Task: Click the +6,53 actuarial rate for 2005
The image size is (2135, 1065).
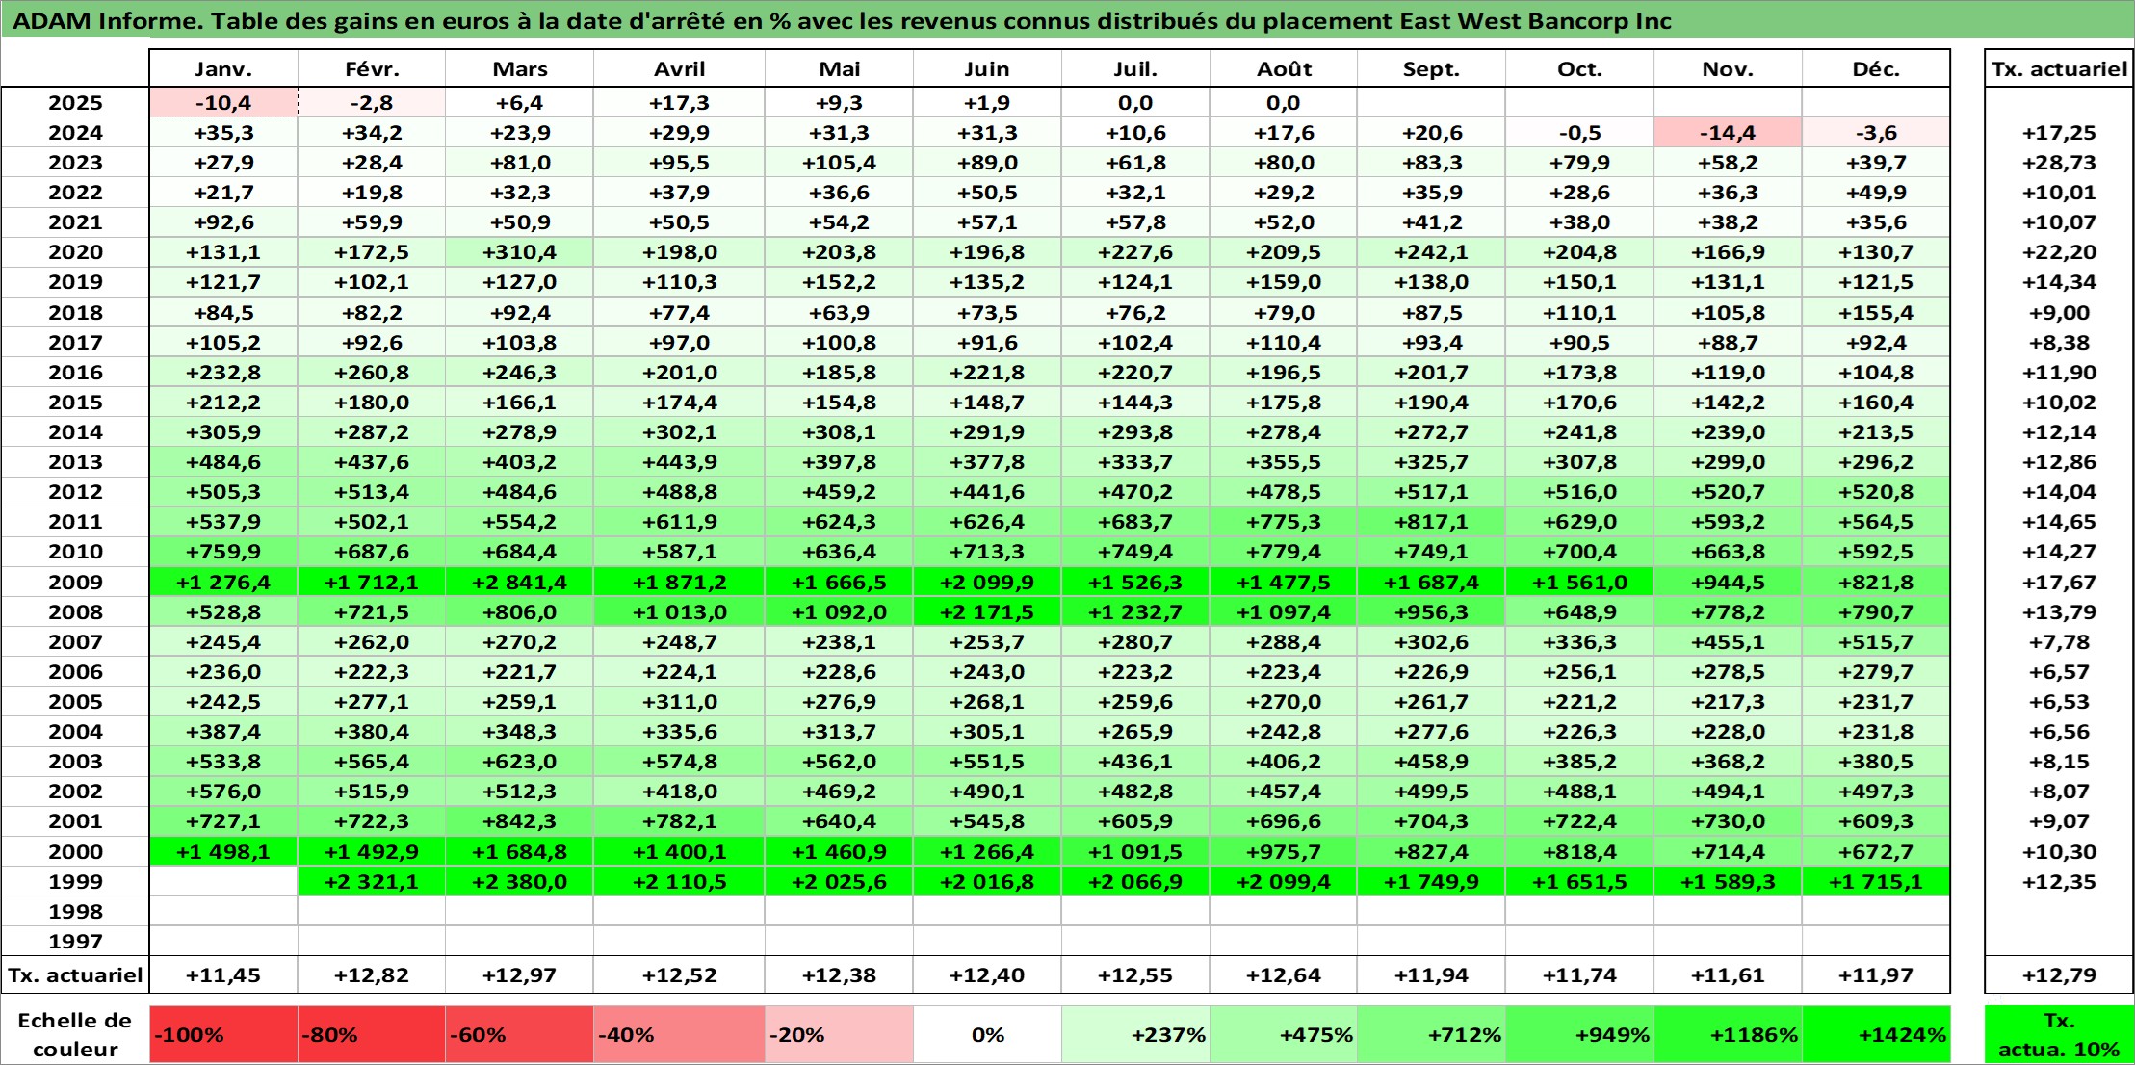Action: [x=2059, y=702]
